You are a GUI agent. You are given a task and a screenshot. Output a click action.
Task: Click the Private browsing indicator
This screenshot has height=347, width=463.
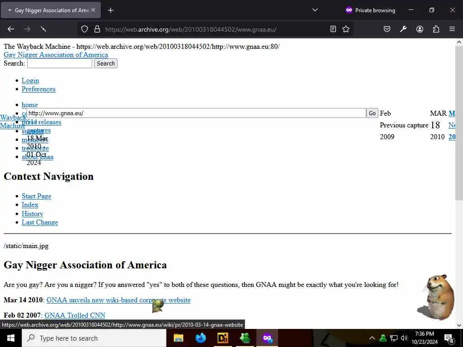coord(370,10)
